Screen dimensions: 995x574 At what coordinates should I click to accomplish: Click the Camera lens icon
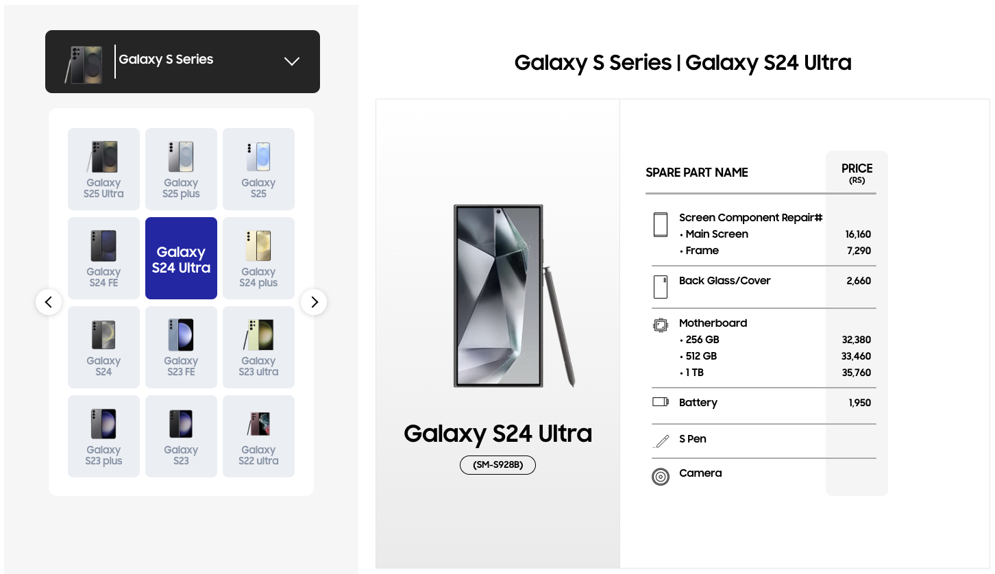tap(661, 477)
